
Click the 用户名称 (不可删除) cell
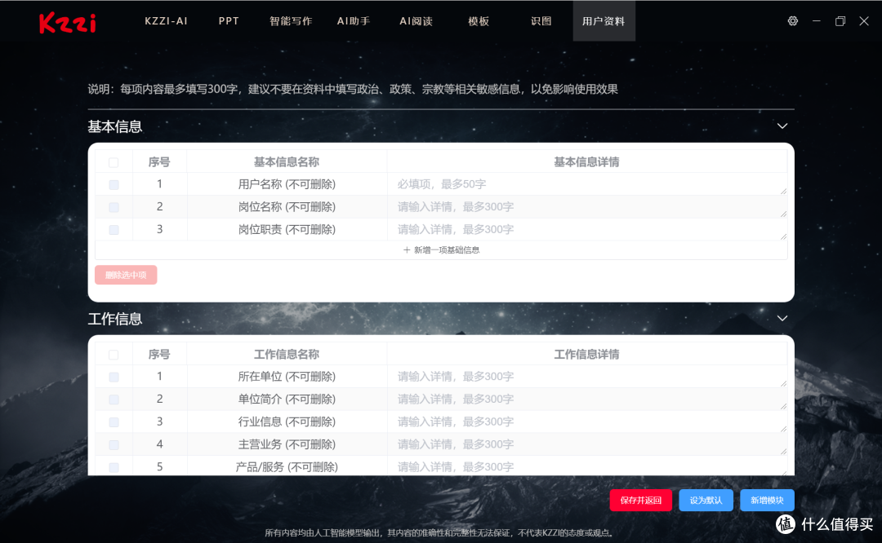[x=287, y=184]
